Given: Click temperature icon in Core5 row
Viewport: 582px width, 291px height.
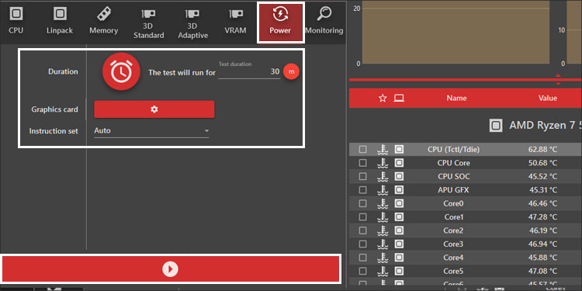Looking at the screenshot, I should [x=383, y=271].
